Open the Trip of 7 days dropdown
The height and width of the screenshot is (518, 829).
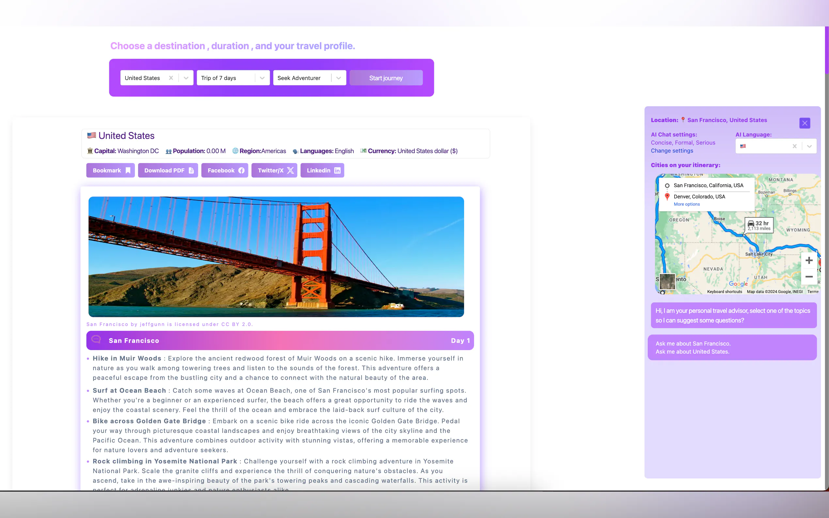(x=262, y=78)
